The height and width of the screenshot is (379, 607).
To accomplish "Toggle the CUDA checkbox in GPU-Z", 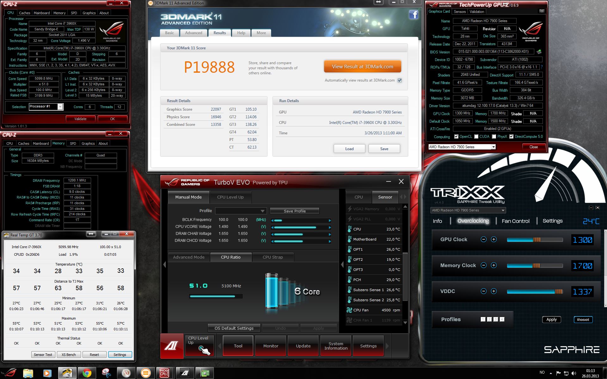I will point(476,137).
